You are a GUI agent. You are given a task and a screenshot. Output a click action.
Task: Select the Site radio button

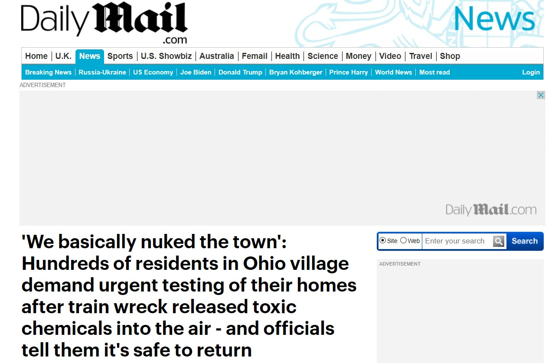[382, 240]
